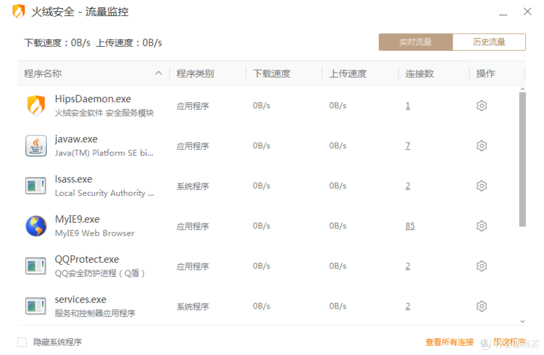
Task: Click the MyIE9.exe globe icon
Action: coord(36,226)
